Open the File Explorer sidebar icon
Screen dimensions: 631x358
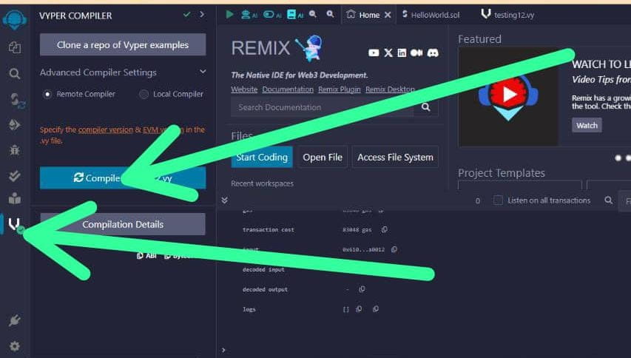[x=14, y=47]
